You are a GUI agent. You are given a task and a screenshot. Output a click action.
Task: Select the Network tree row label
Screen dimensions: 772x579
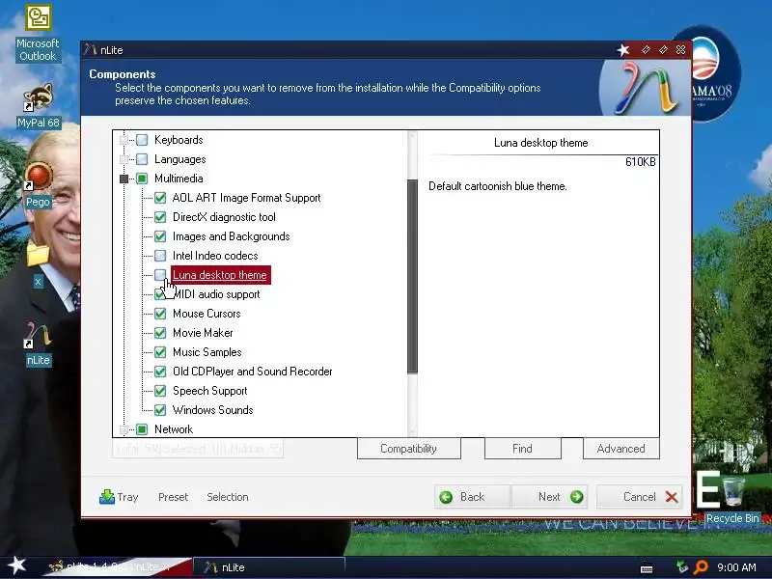pyautogui.click(x=174, y=429)
